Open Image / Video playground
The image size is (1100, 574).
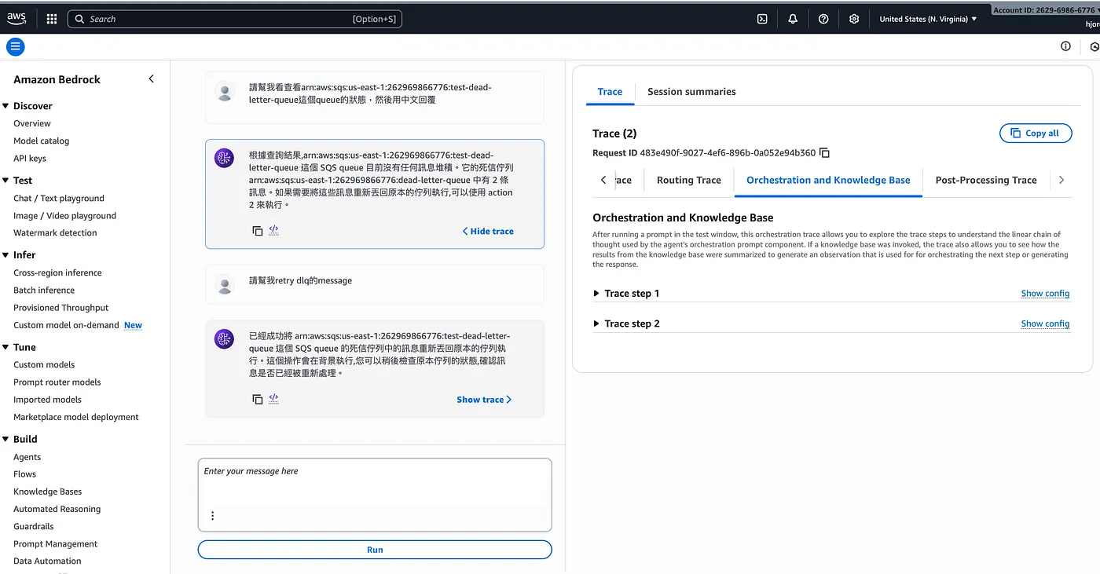pos(64,216)
